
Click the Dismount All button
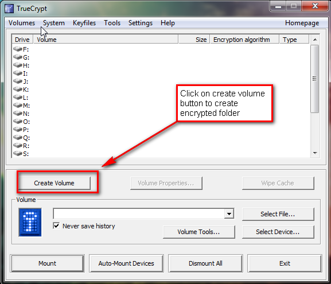205,263
